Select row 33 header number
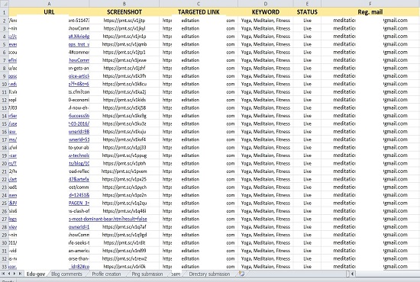This screenshot has height=282, width=420. pyautogui.click(x=5, y=267)
